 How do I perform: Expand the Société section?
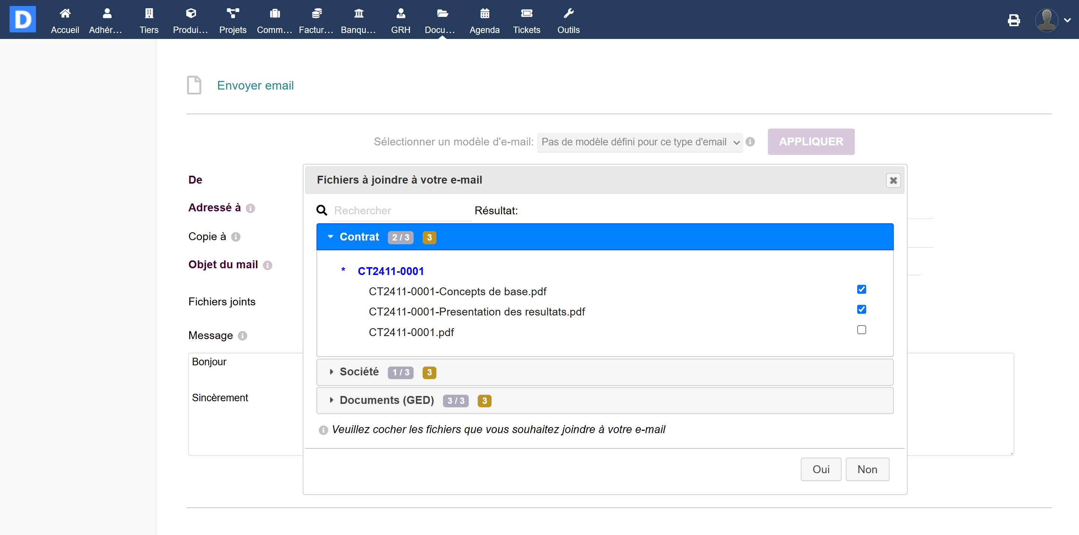coord(359,372)
